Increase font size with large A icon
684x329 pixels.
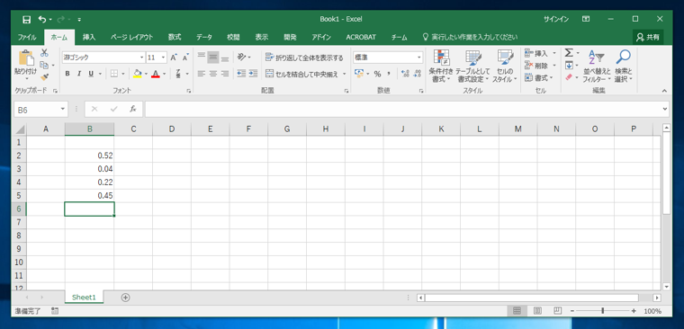pyautogui.click(x=174, y=58)
